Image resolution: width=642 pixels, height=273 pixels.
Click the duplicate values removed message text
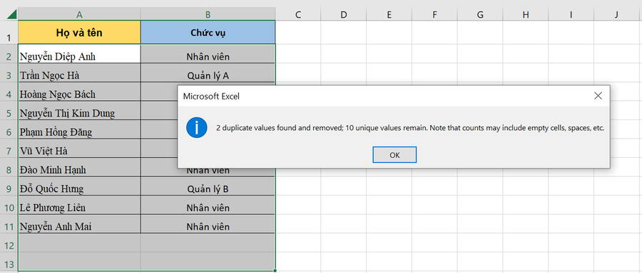coord(410,128)
